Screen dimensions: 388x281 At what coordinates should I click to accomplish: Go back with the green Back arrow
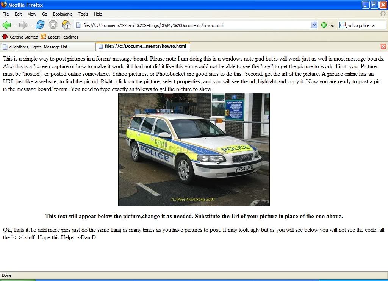(6, 25)
